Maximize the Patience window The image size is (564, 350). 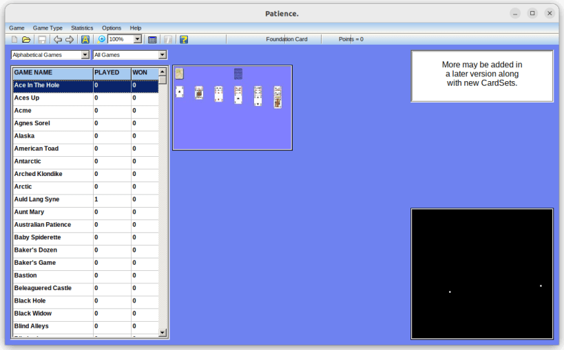[x=532, y=13]
